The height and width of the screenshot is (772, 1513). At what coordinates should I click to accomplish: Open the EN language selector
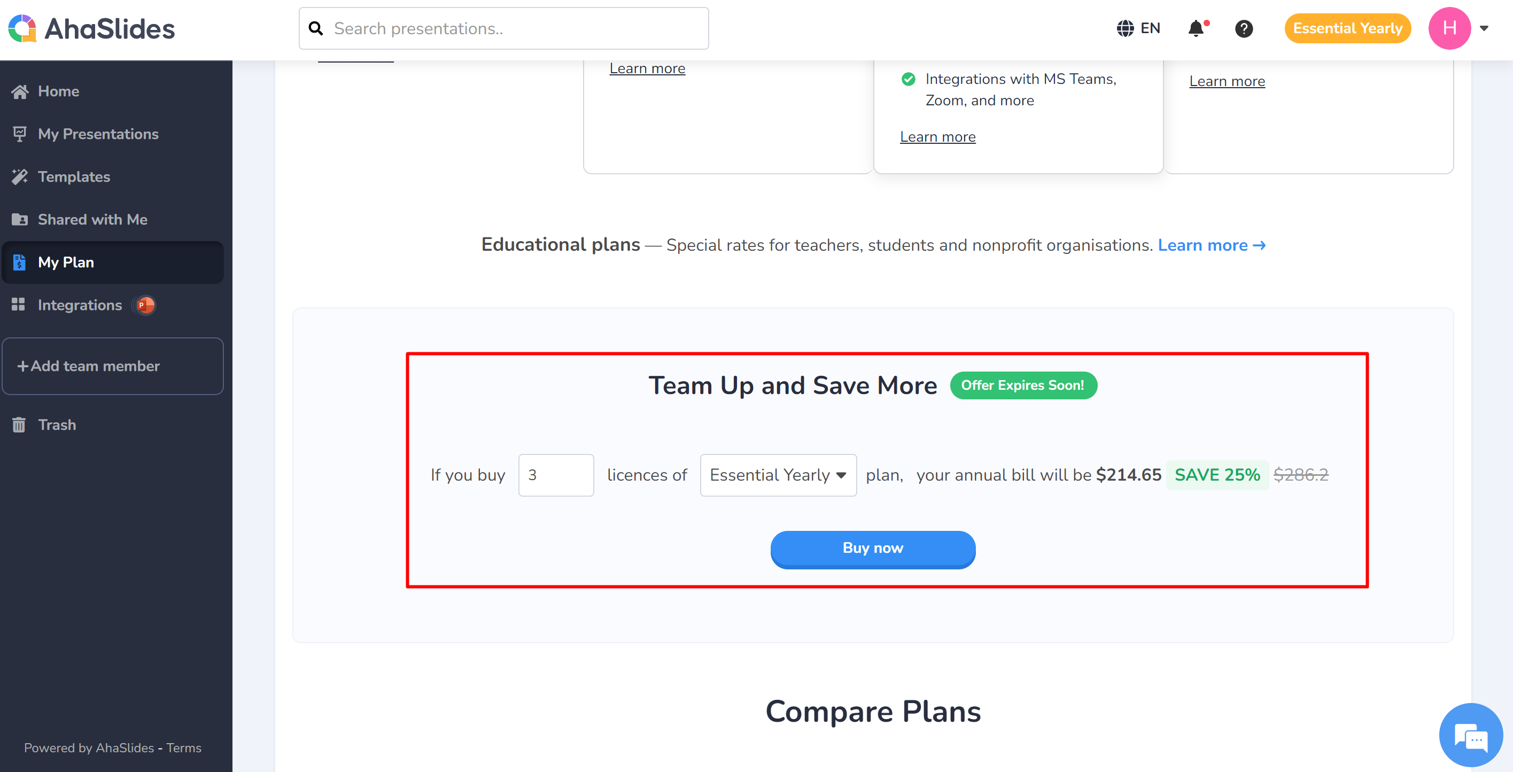click(1138, 28)
